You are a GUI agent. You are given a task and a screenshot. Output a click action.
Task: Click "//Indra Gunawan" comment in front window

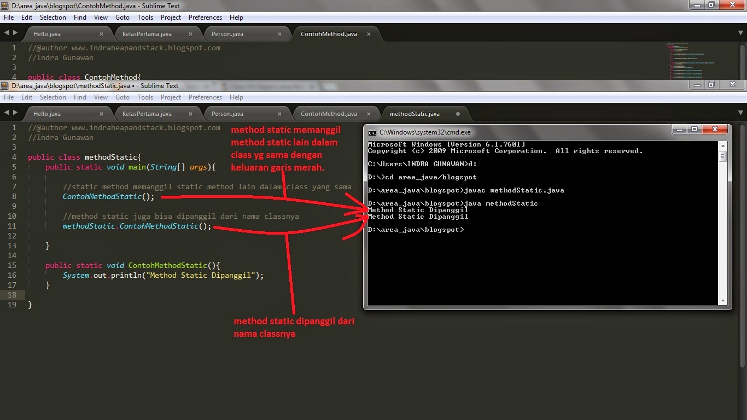pyautogui.click(x=61, y=137)
